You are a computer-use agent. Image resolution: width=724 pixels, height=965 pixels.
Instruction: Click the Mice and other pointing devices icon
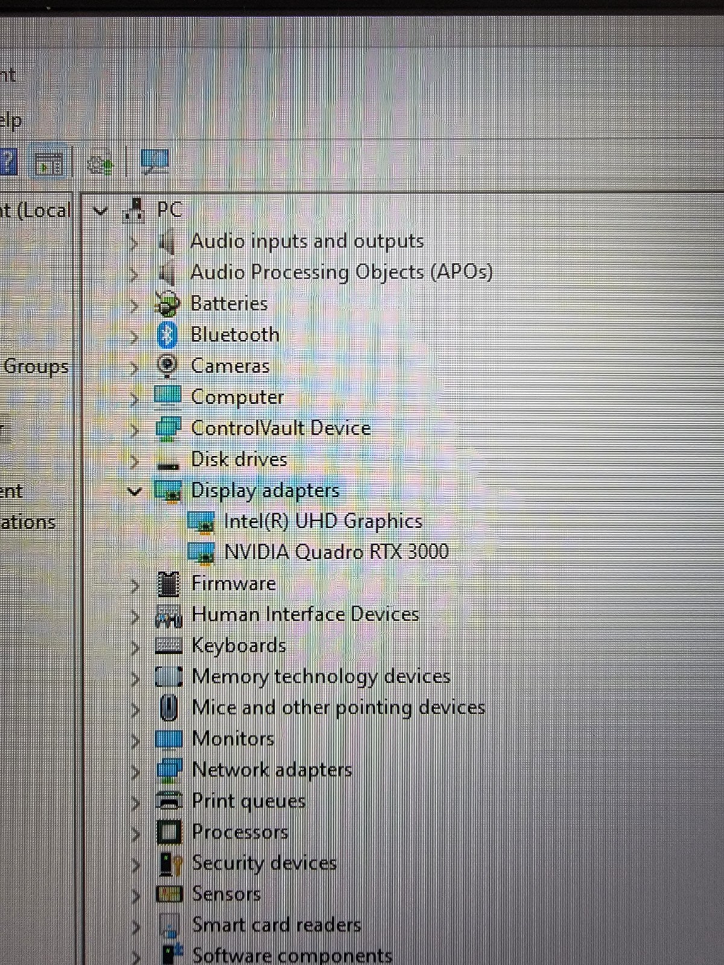point(169,707)
